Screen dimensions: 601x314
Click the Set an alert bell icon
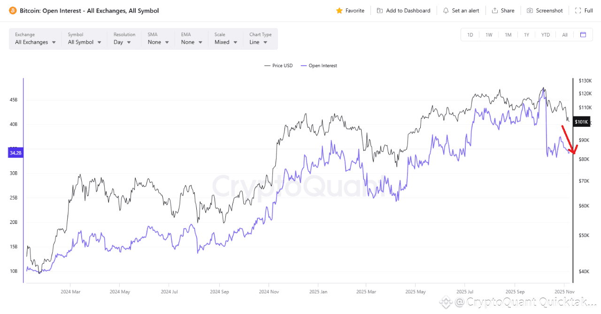click(x=446, y=10)
